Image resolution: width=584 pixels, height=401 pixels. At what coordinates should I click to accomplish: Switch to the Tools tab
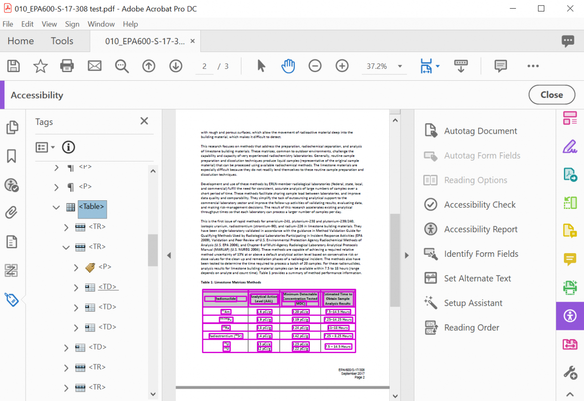(62, 41)
